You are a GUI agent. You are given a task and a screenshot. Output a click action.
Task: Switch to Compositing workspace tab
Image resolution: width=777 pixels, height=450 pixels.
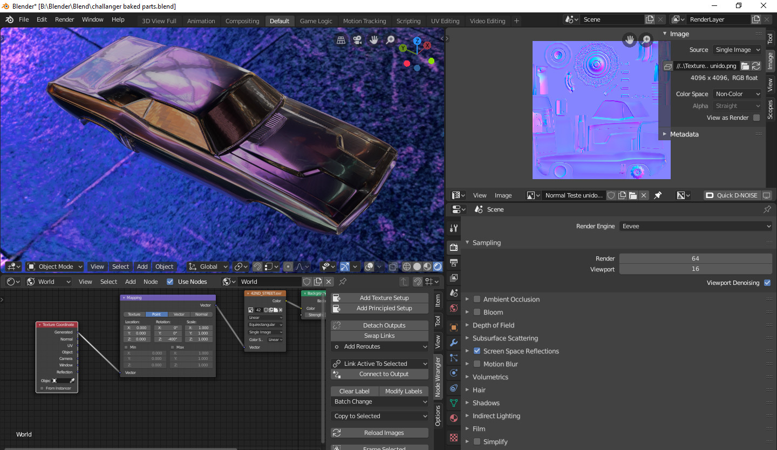[x=242, y=21]
